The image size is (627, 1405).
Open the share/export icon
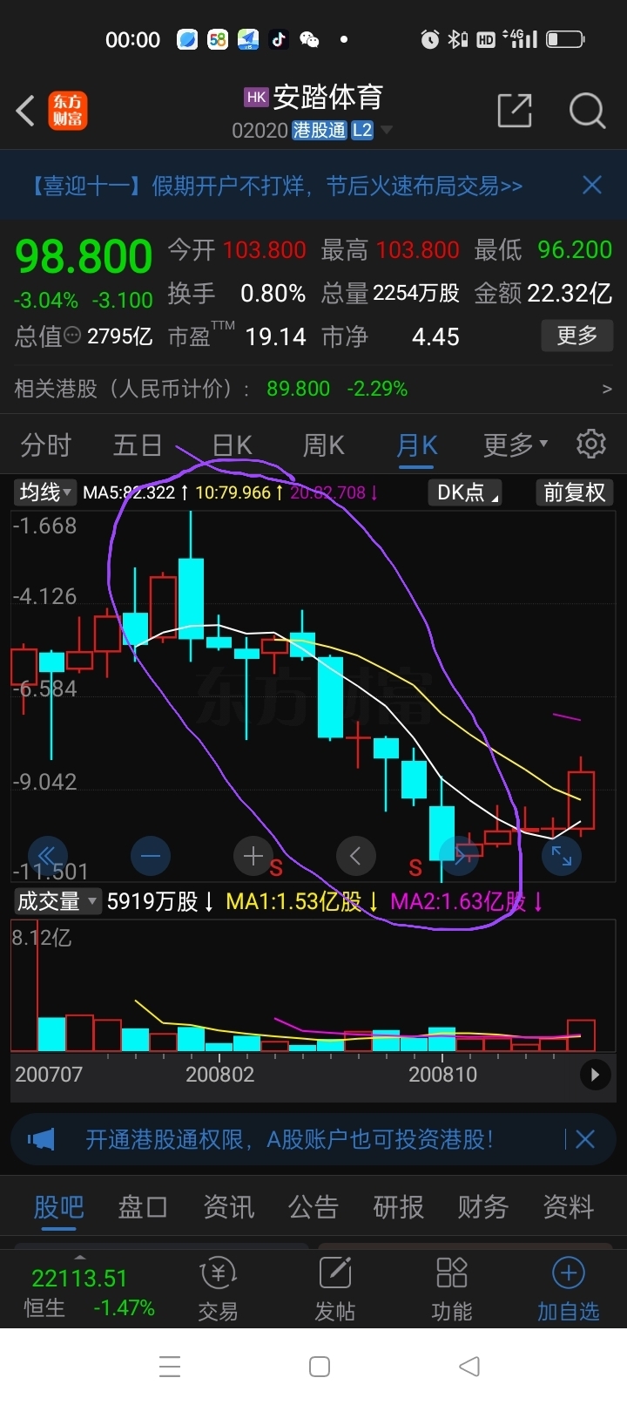click(514, 111)
